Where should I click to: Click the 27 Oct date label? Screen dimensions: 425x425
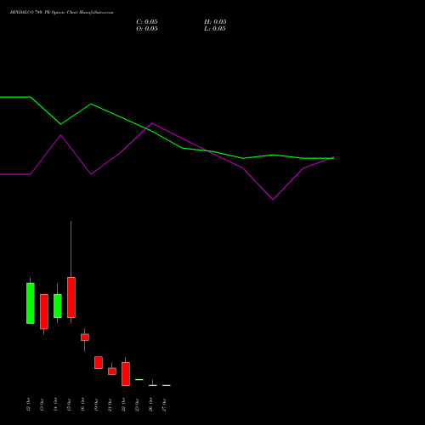point(164,405)
